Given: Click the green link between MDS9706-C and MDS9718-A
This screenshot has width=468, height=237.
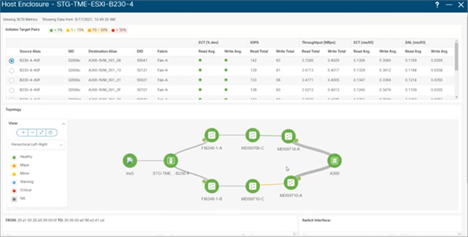Looking at the screenshot, I should point(271,136).
